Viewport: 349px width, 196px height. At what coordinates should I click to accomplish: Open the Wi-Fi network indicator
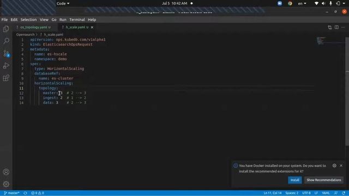[x=316, y=3]
